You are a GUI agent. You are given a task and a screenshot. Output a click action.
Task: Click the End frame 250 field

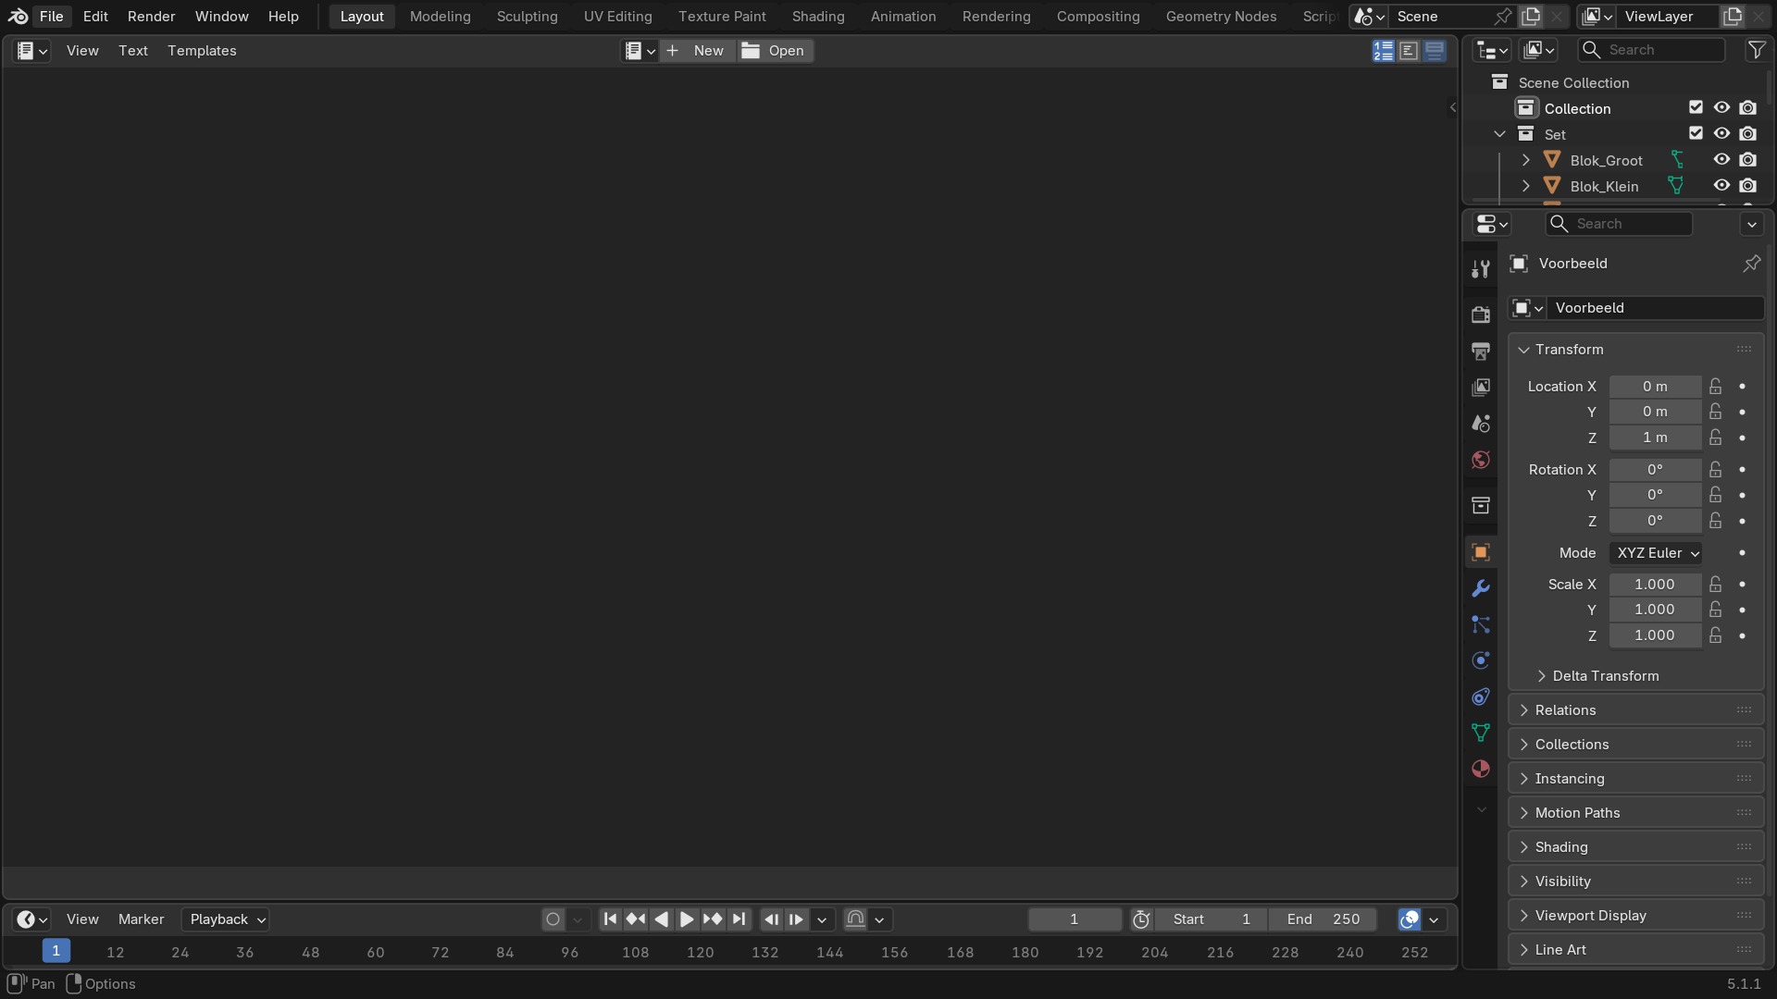click(x=1323, y=919)
